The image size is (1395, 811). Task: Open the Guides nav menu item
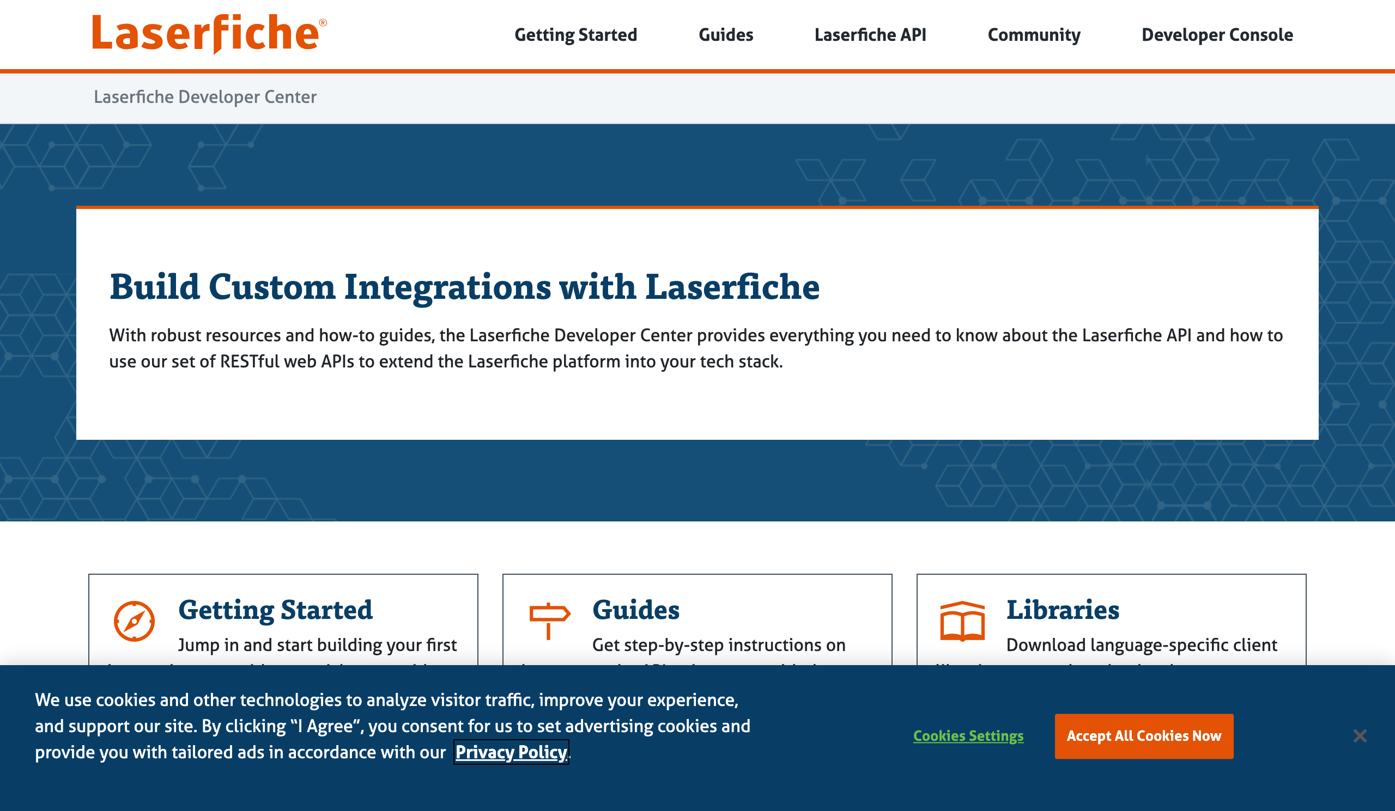pos(726,35)
